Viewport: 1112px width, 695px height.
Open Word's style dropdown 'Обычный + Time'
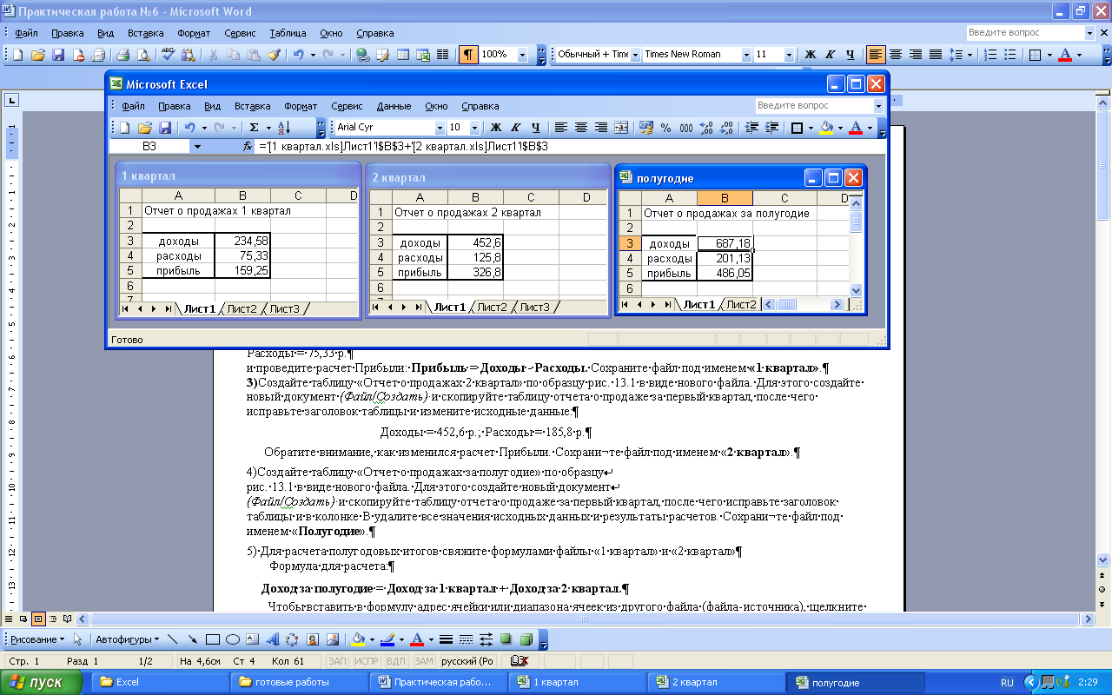pos(634,54)
